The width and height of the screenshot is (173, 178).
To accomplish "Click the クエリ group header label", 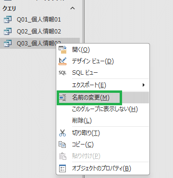I will 9,9.
